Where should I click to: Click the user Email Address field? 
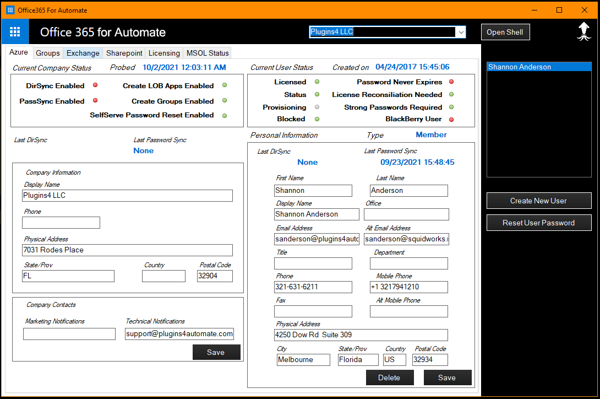point(317,239)
